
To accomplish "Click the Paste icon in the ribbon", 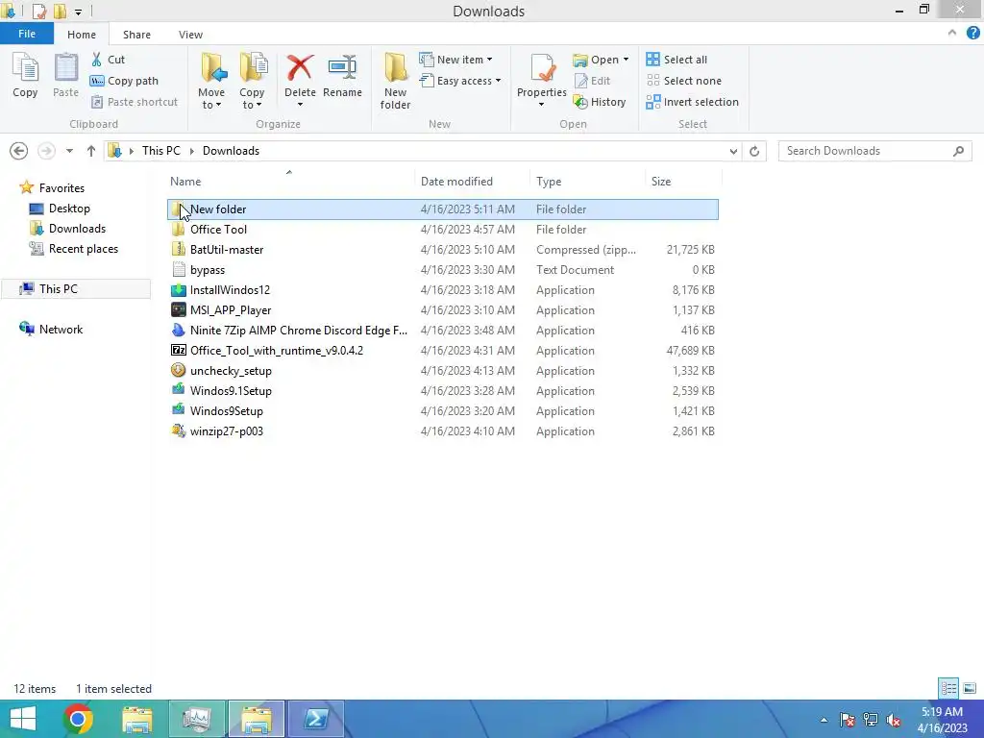I will tap(65, 75).
